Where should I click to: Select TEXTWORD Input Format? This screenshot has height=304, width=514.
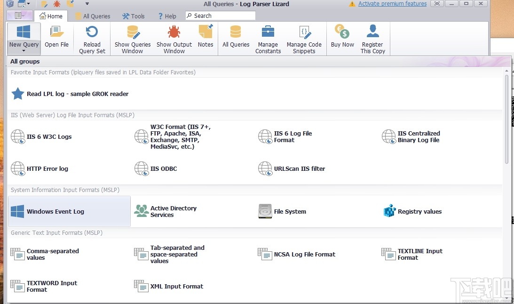point(70,286)
